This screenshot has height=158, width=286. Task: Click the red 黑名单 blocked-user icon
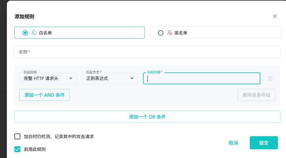tap(170, 33)
